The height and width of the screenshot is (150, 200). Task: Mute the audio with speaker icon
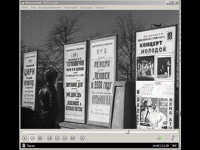coord(159,138)
